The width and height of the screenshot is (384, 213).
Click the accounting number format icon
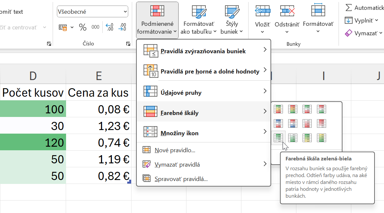[63, 27]
